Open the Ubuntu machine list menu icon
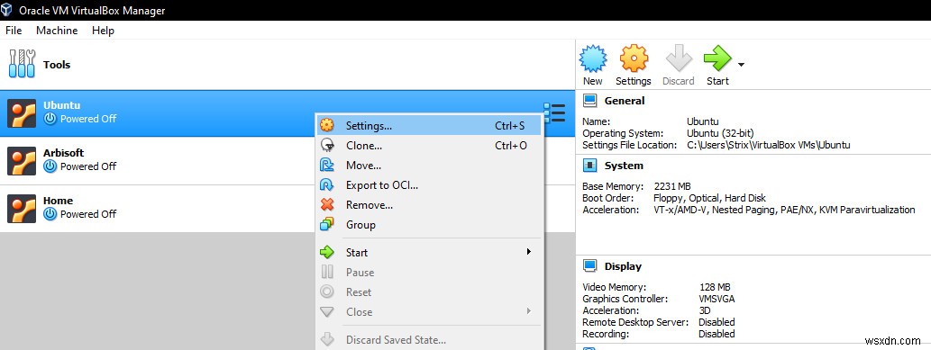The width and height of the screenshot is (931, 350). pos(554,112)
